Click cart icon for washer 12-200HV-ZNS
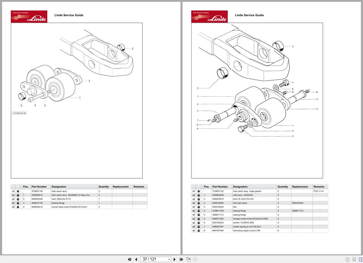The height and width of the screenshot is (263, 363). click(194, 223)
